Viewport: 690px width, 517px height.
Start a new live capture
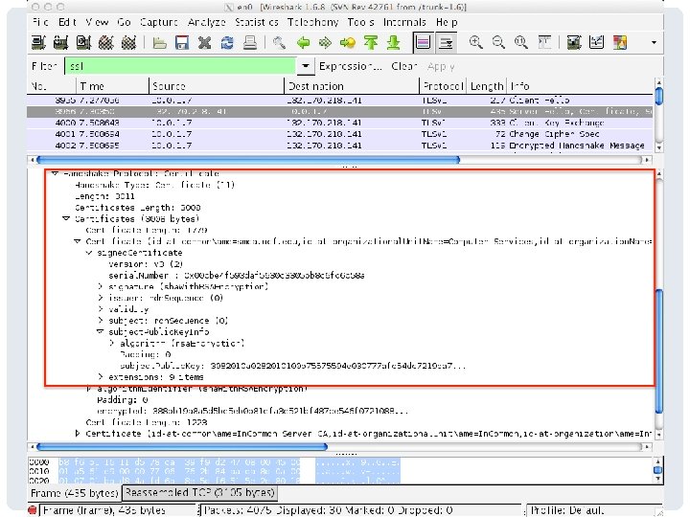[83, 43]
